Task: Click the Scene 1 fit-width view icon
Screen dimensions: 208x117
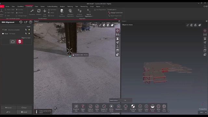Action: pos(118,35)
